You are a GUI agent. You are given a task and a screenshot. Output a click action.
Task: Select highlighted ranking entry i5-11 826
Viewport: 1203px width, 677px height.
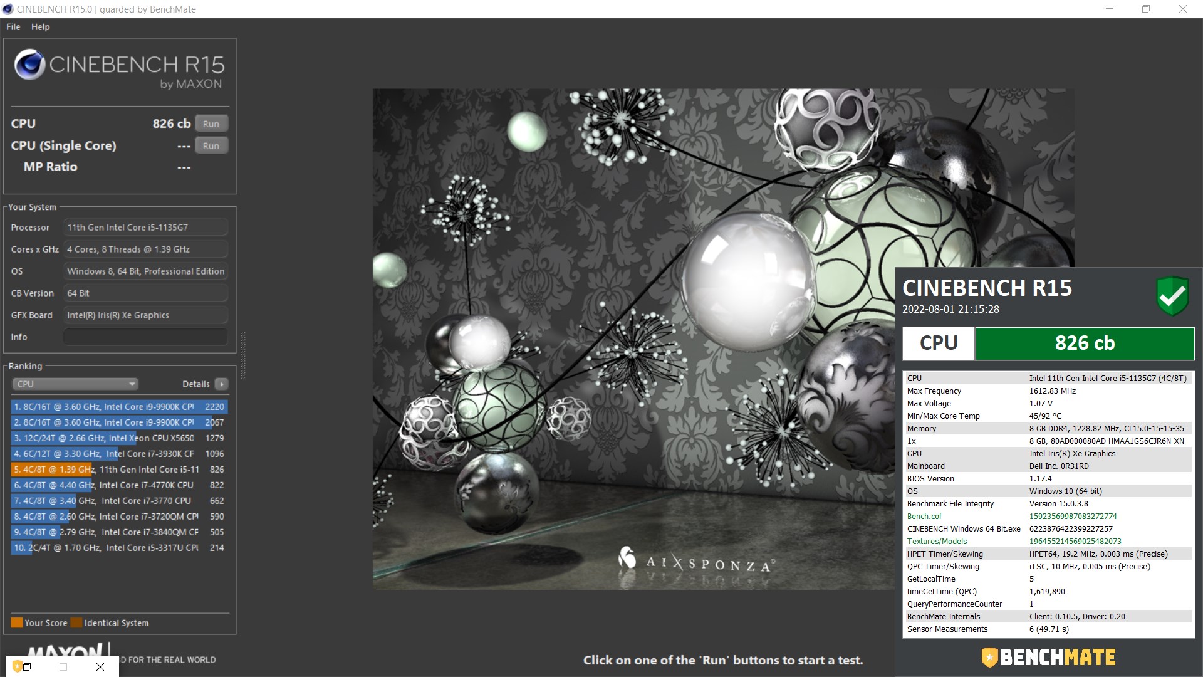point(119,469)
